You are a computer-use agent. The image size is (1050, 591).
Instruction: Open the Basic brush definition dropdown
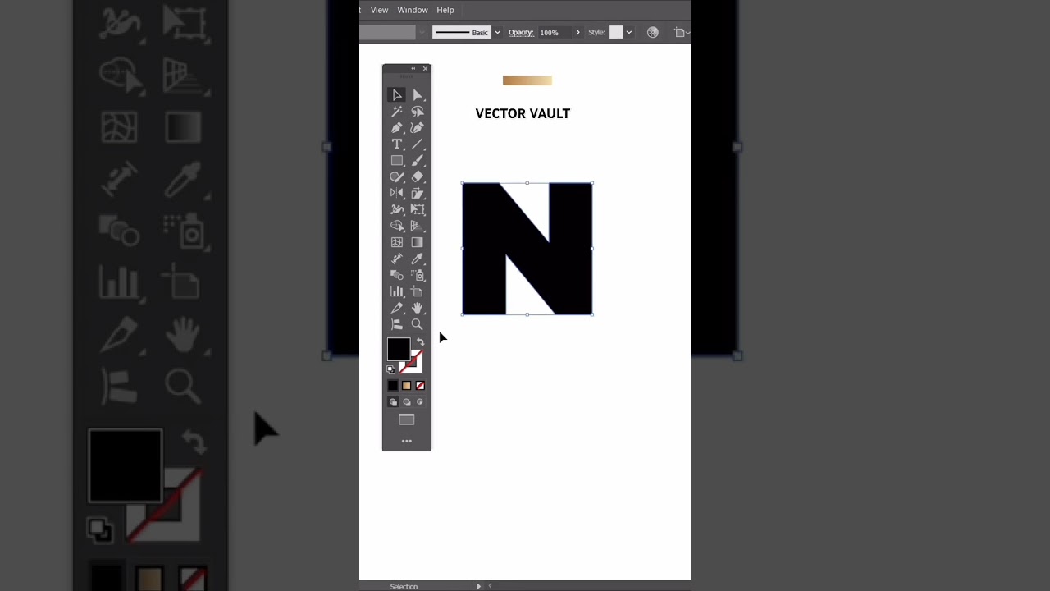pyautogui.click(x=497, y=33)
